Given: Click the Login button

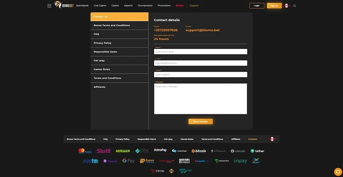Looking at the screenshot, I should pyautogui.click(x=257, y=6).
